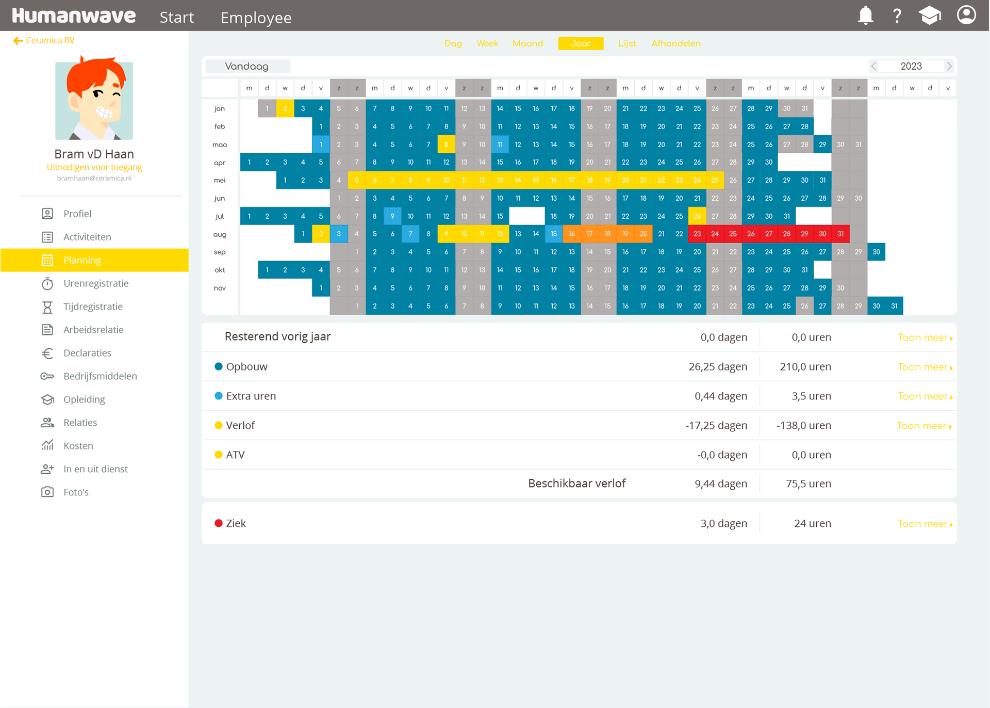Select Tijdregistratie hourglass sidebar item
The height and width of the screenshot is (708, 990).
coord(93,307)
